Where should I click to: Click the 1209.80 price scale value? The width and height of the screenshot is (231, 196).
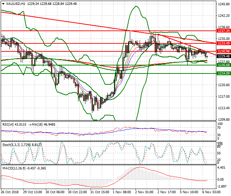click(x=224, y=119)
